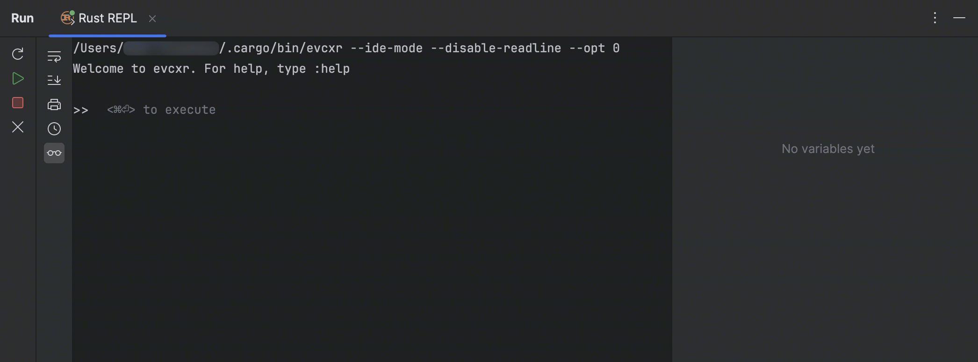Image resolution: width=978 pixels, height=362 pixels.
Task: Hide the Run tool window
Action: pyautogui.click(x=959, y=18)
